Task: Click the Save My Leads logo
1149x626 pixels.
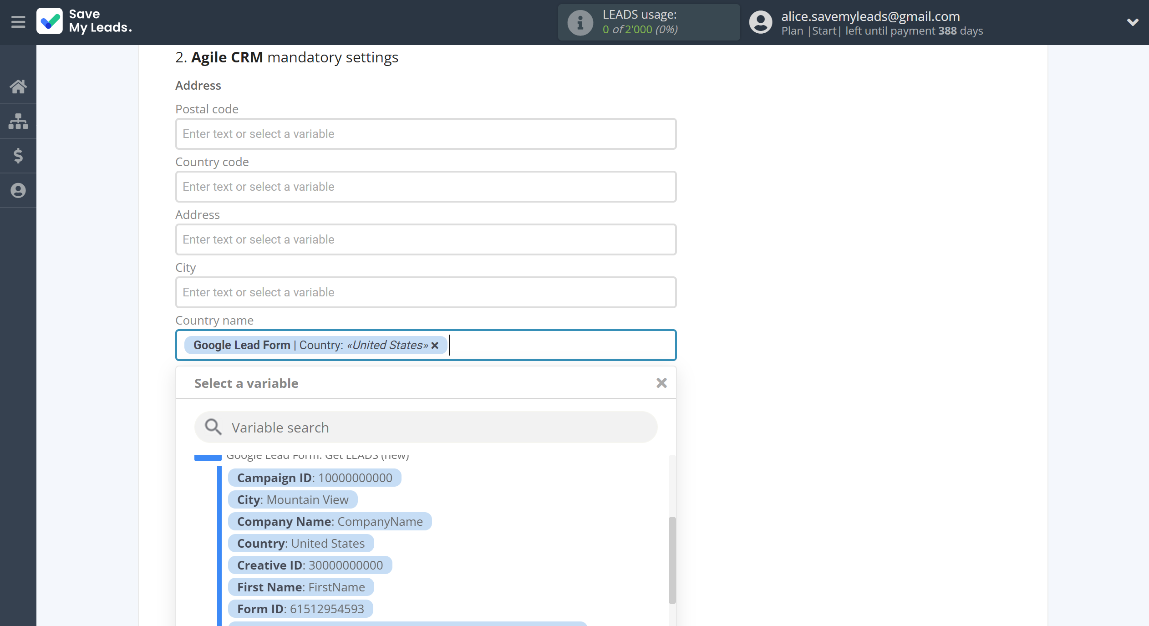Action: (85, 21)
